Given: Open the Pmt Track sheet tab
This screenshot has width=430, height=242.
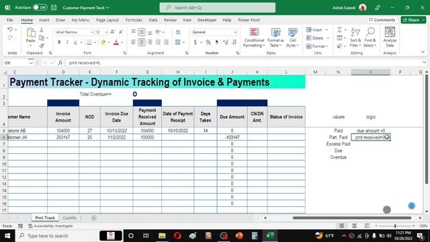Looking at the screenshot, I should (45, 218).
